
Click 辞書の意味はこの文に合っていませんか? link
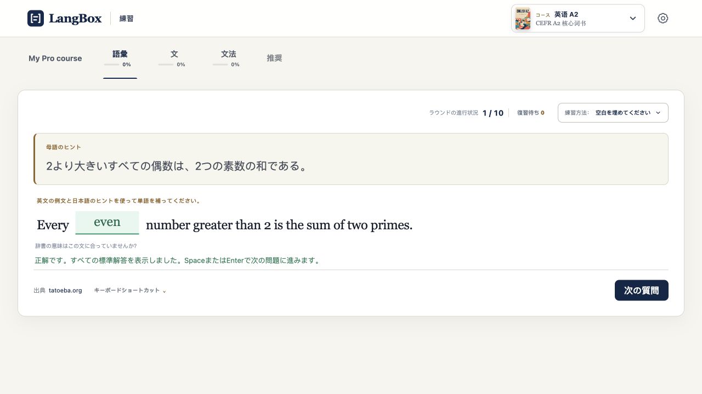click(86, 246)
